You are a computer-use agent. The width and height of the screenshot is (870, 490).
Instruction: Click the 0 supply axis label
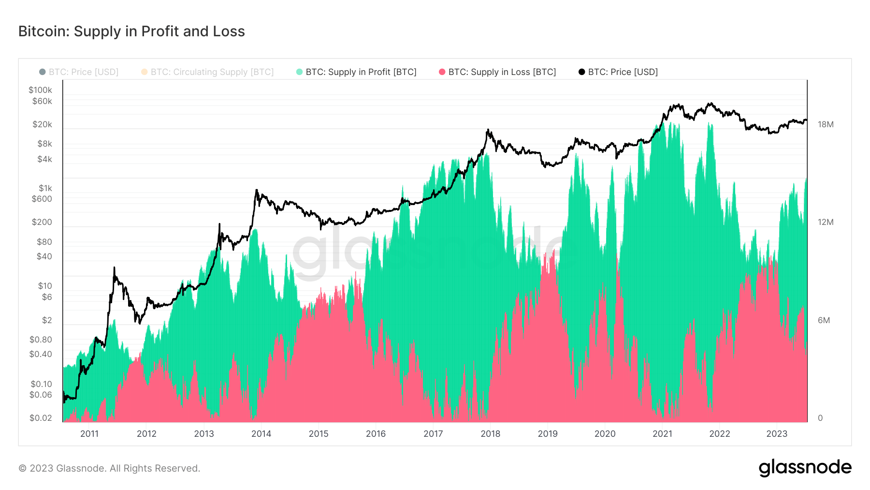820,418
